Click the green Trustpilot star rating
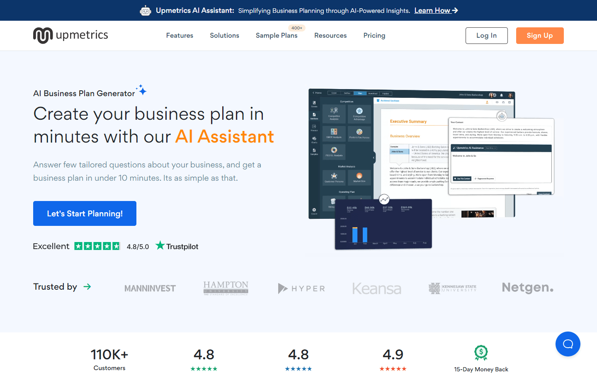597x373 pixels. coord(97,246)
